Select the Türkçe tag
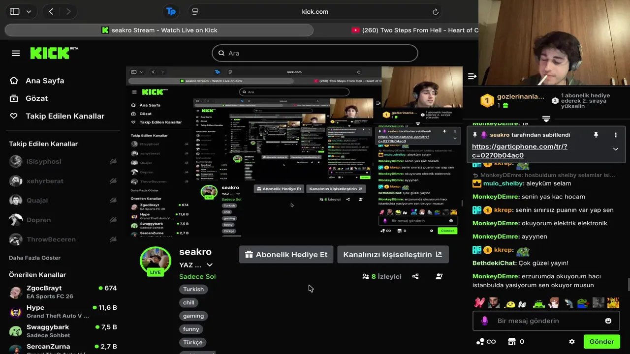The height and width of the screenshot is (354, 630). (193, 342)
